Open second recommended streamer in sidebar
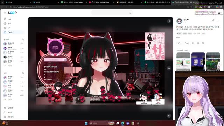 coord(14,82)
